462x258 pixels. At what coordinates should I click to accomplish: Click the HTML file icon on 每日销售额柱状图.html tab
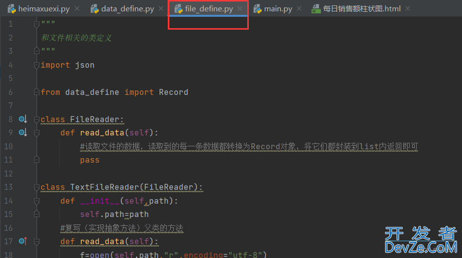pos(316,9)
